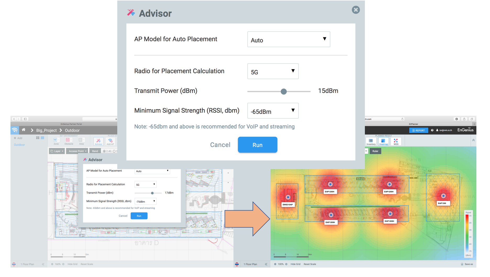Zoom out from 160% in left window
This screenshot has height=277, width=490.
tap(52, 264)
